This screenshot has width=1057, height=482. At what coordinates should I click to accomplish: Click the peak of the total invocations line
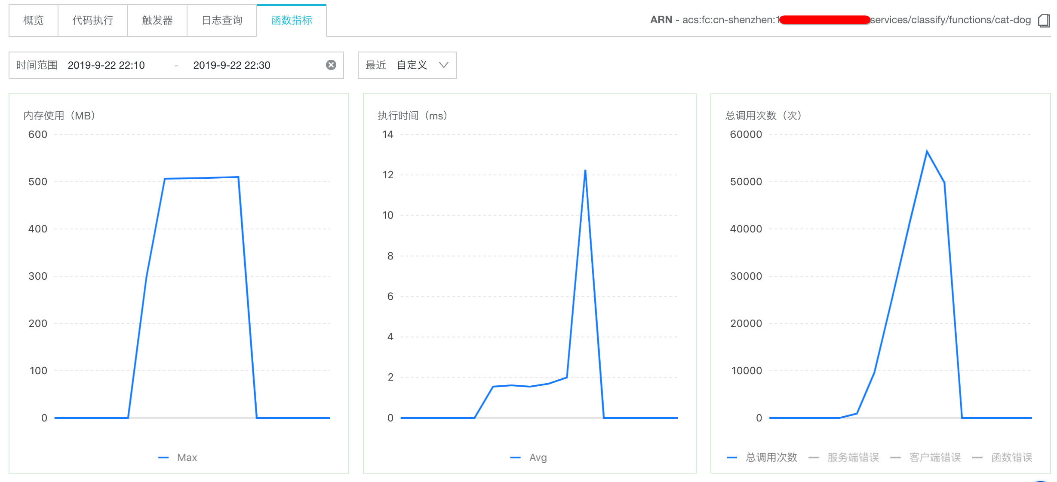[927, 152]
